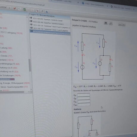Image resolution: width=137 pixels, height=137 pixels.
Task: Click the main circuit diagram image
Action: (94, 56)
